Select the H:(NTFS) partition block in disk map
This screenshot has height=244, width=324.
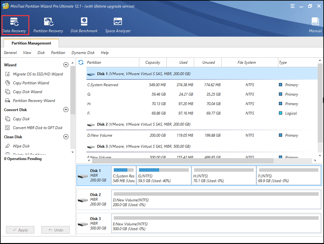pyautogui.click(x=224, y=175)
